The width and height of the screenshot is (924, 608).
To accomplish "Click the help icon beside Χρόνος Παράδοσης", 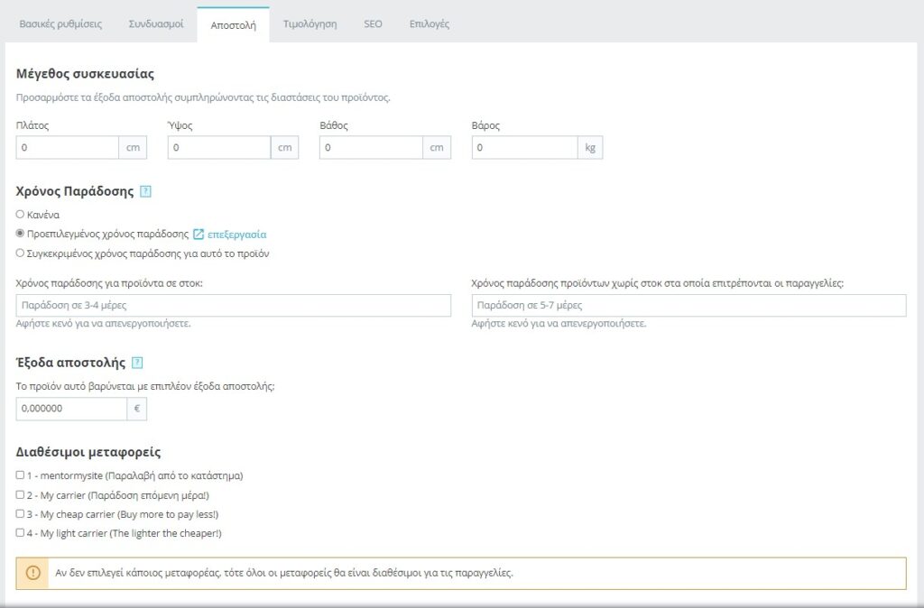I will [x=146, y=191].
